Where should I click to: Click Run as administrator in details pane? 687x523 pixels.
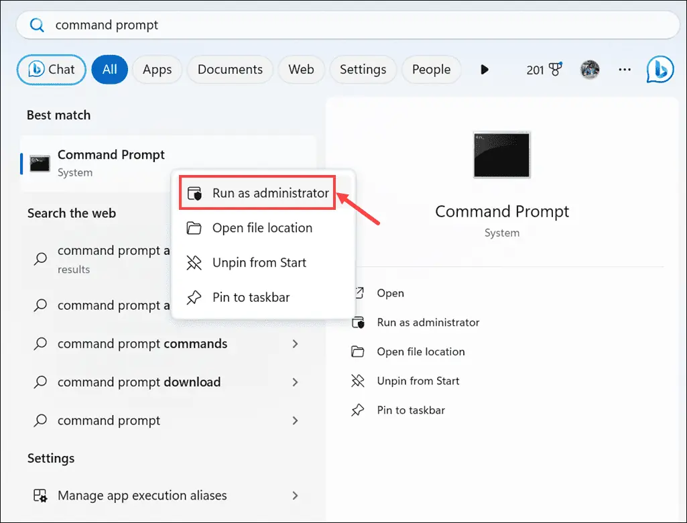pyautogui.click(x=428, y=323)
